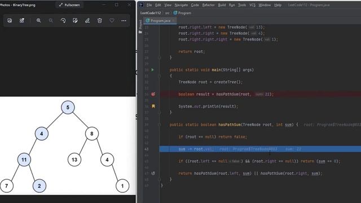
Task: Close the Program.java editor tab
Action: (173, 21)
